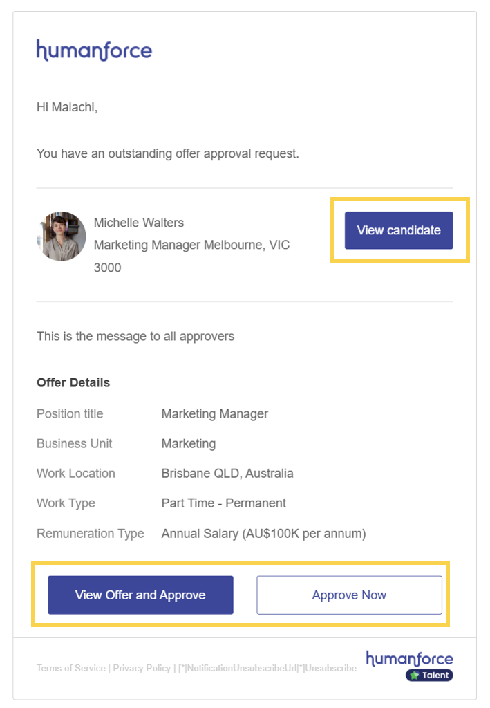Click the Brisbane QLD, Australia work location
Image resolution: width=490 pixels, height=708 pixels.
tap(227, 474)
